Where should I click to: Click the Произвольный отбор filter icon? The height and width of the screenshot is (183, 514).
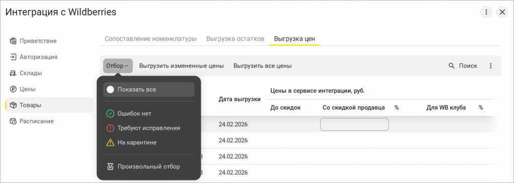(110, 166)
